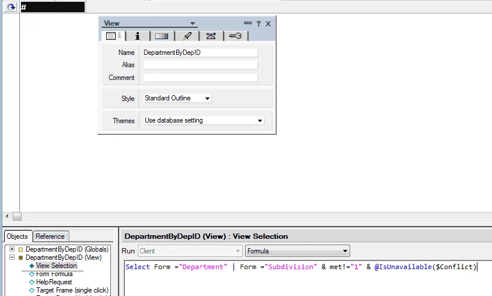Open the View Info tab in properties
This screenshot has width=492, height=296.
pyautogui.click(x=111, y=36)
